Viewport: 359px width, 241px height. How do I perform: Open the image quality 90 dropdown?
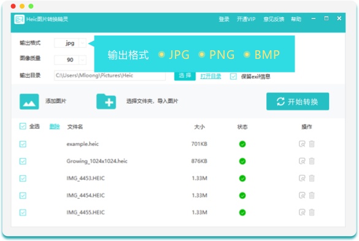71,60
